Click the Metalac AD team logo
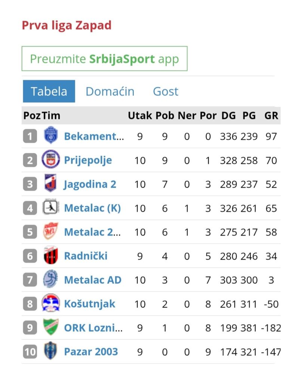Screen dimensions: 296x382 coord(50,279)
